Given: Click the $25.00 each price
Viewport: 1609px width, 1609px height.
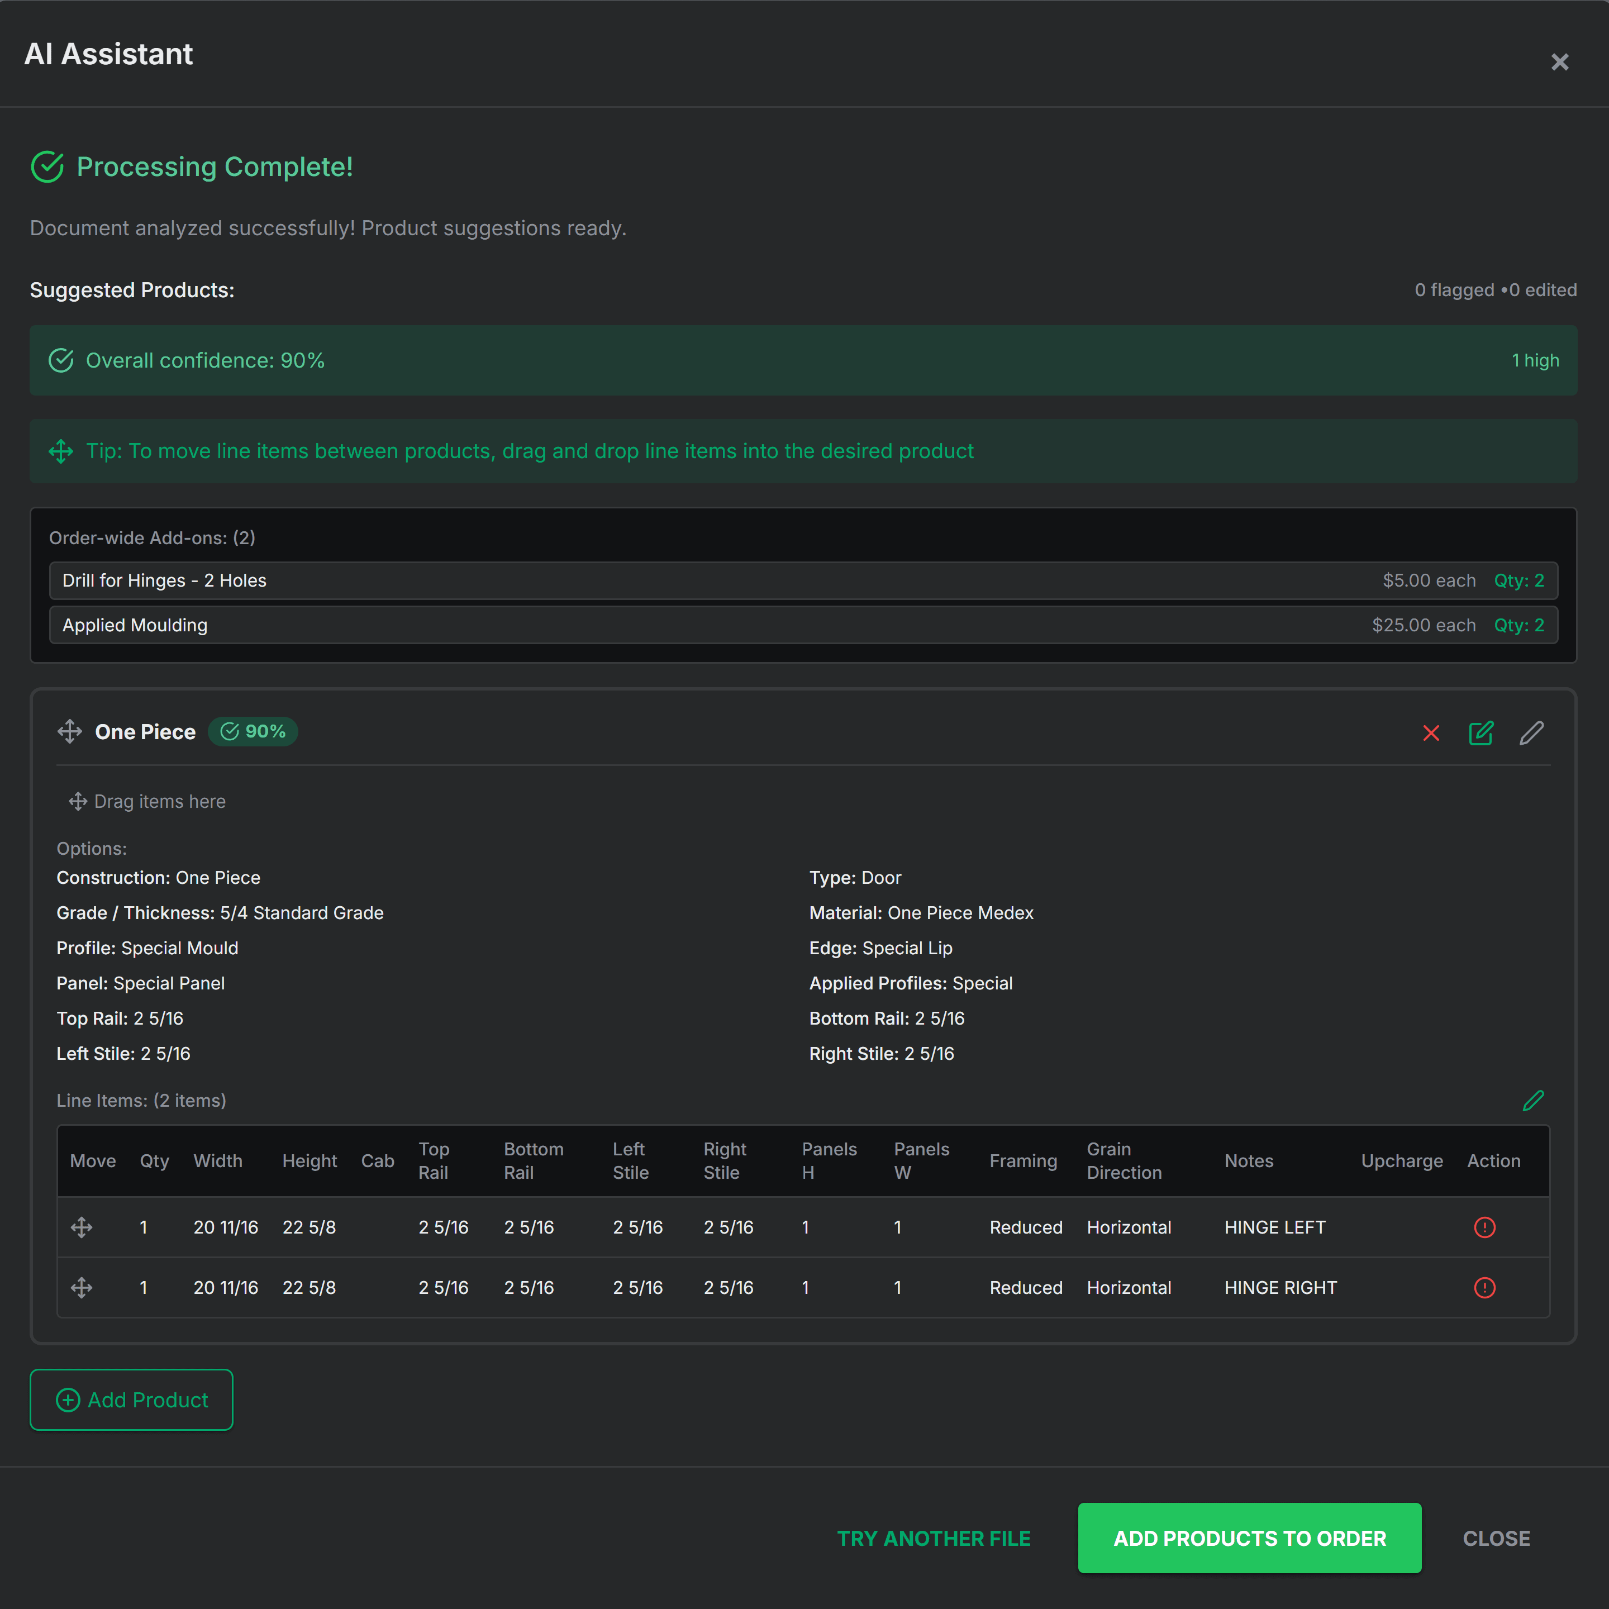Looking at the screenshot, I should point(1424,626).
